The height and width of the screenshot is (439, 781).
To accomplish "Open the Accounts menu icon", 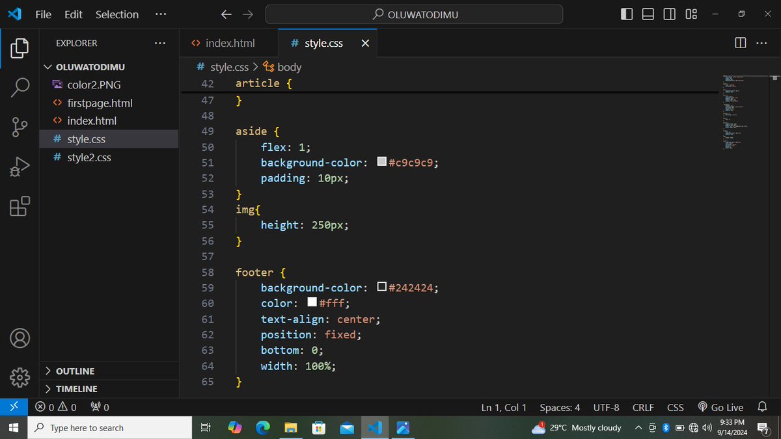I will pos(20,338).
